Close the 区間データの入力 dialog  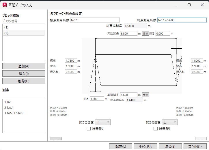pyautogui.click(x=202, y=5)
